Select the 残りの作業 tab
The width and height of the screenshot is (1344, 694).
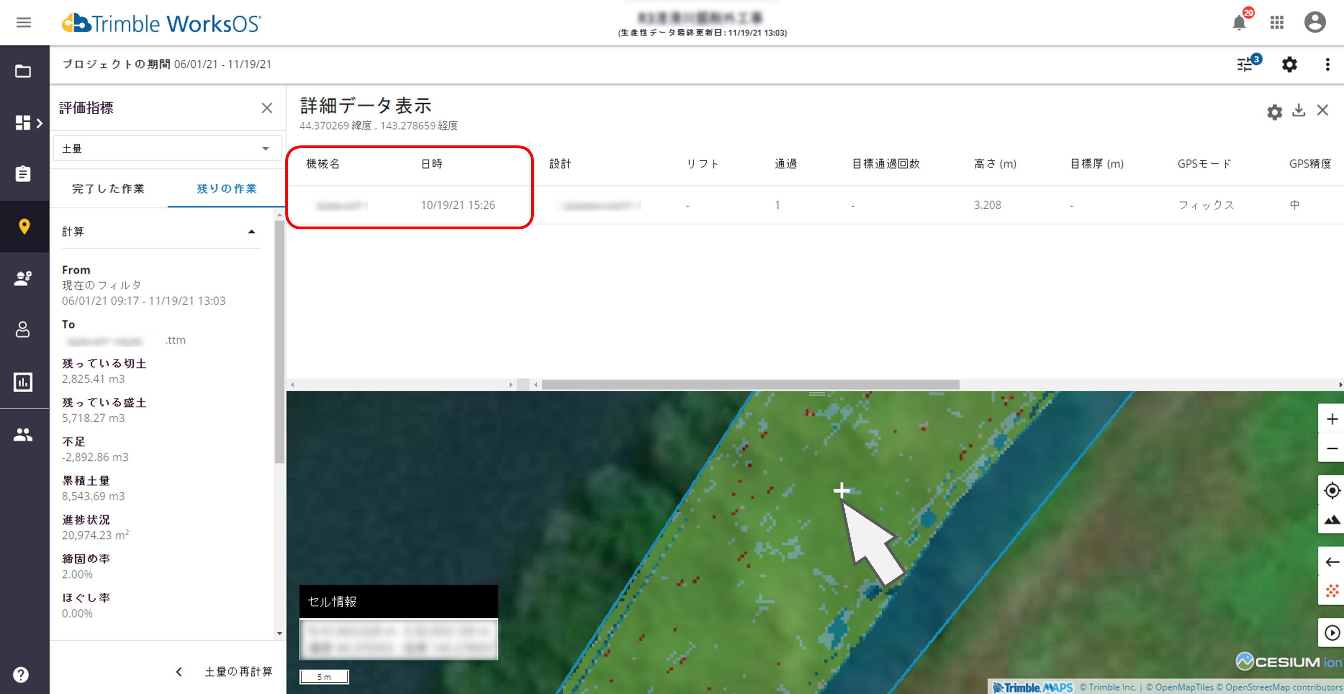pyautogui.click(x=227, y=188)
